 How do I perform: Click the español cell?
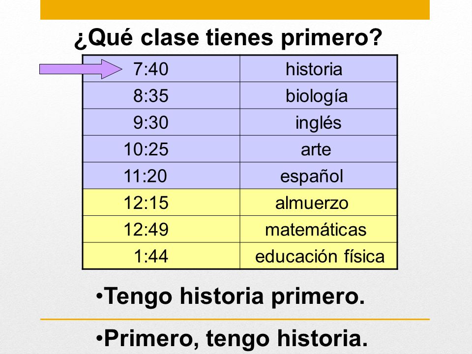coord(319,176)
